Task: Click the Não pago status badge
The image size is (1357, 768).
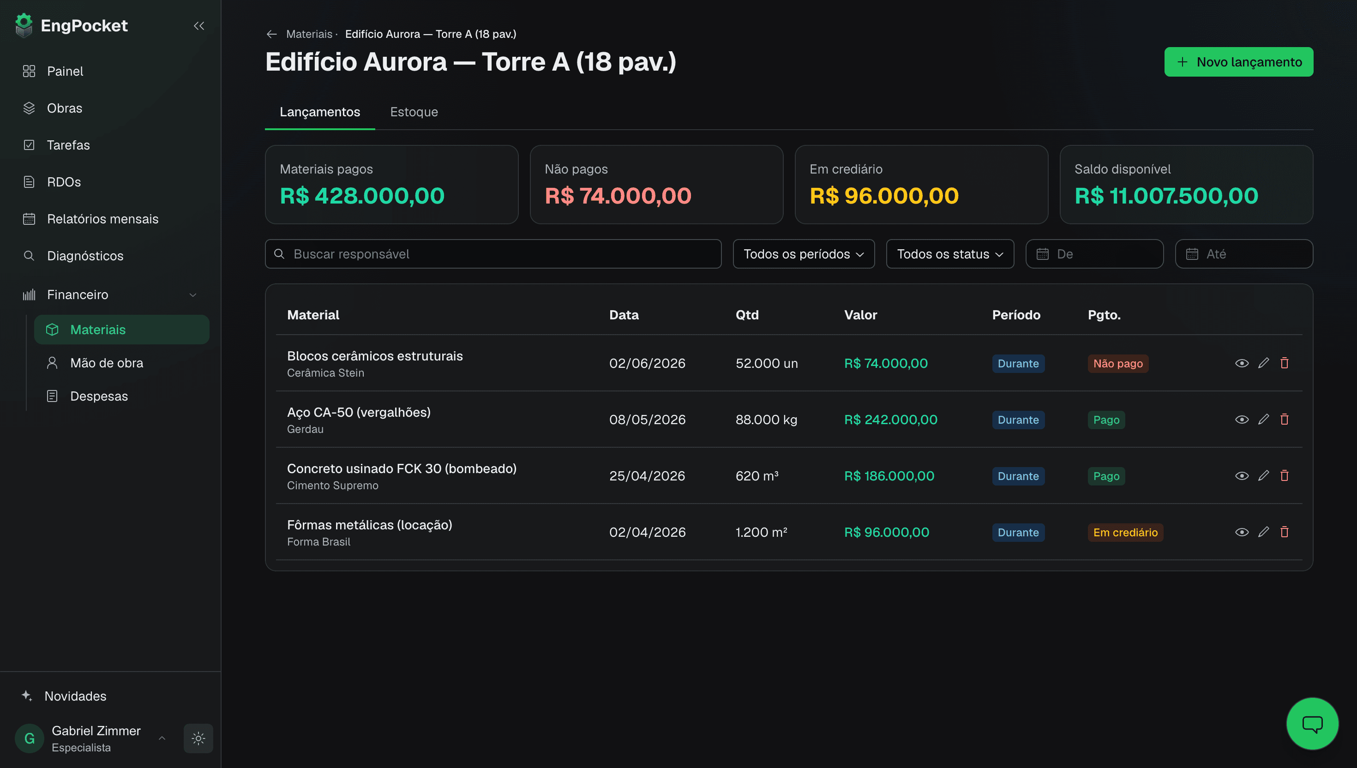Action: [x=1117, y=363]
